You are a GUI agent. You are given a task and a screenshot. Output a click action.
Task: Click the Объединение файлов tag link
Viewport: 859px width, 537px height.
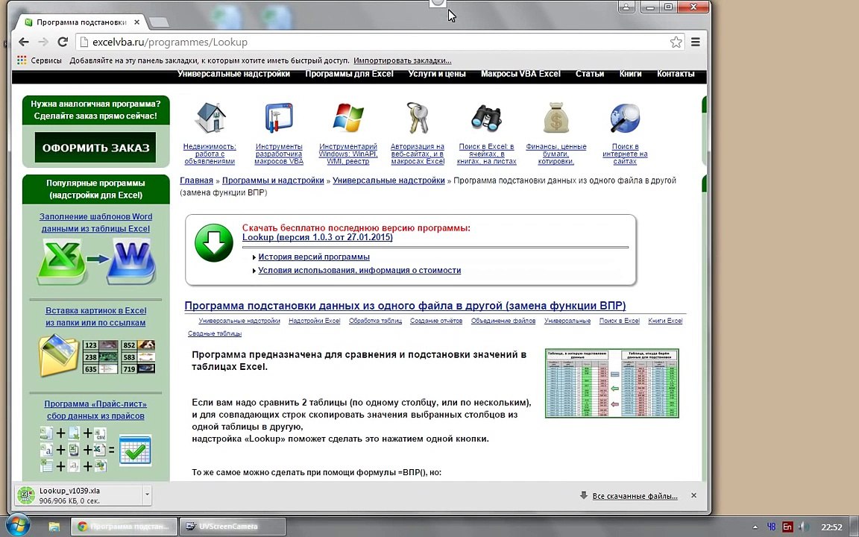tap(503, 321)
